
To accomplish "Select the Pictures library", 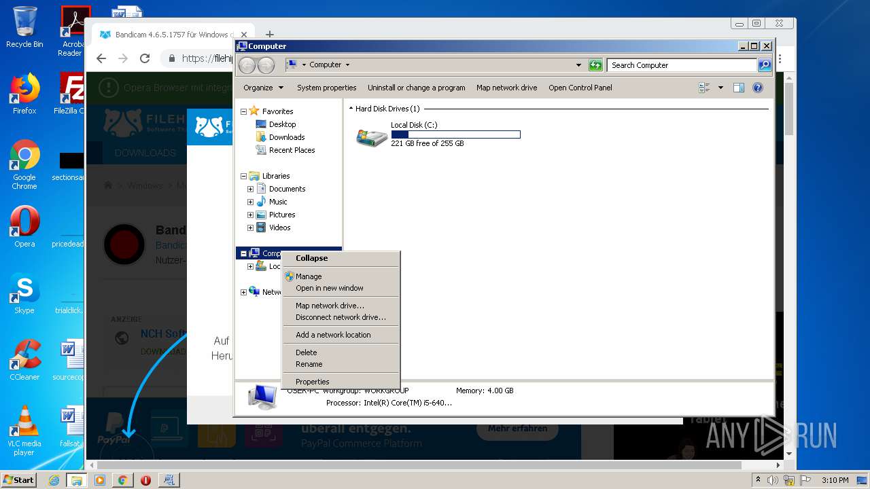I will (x=281, y=215).
